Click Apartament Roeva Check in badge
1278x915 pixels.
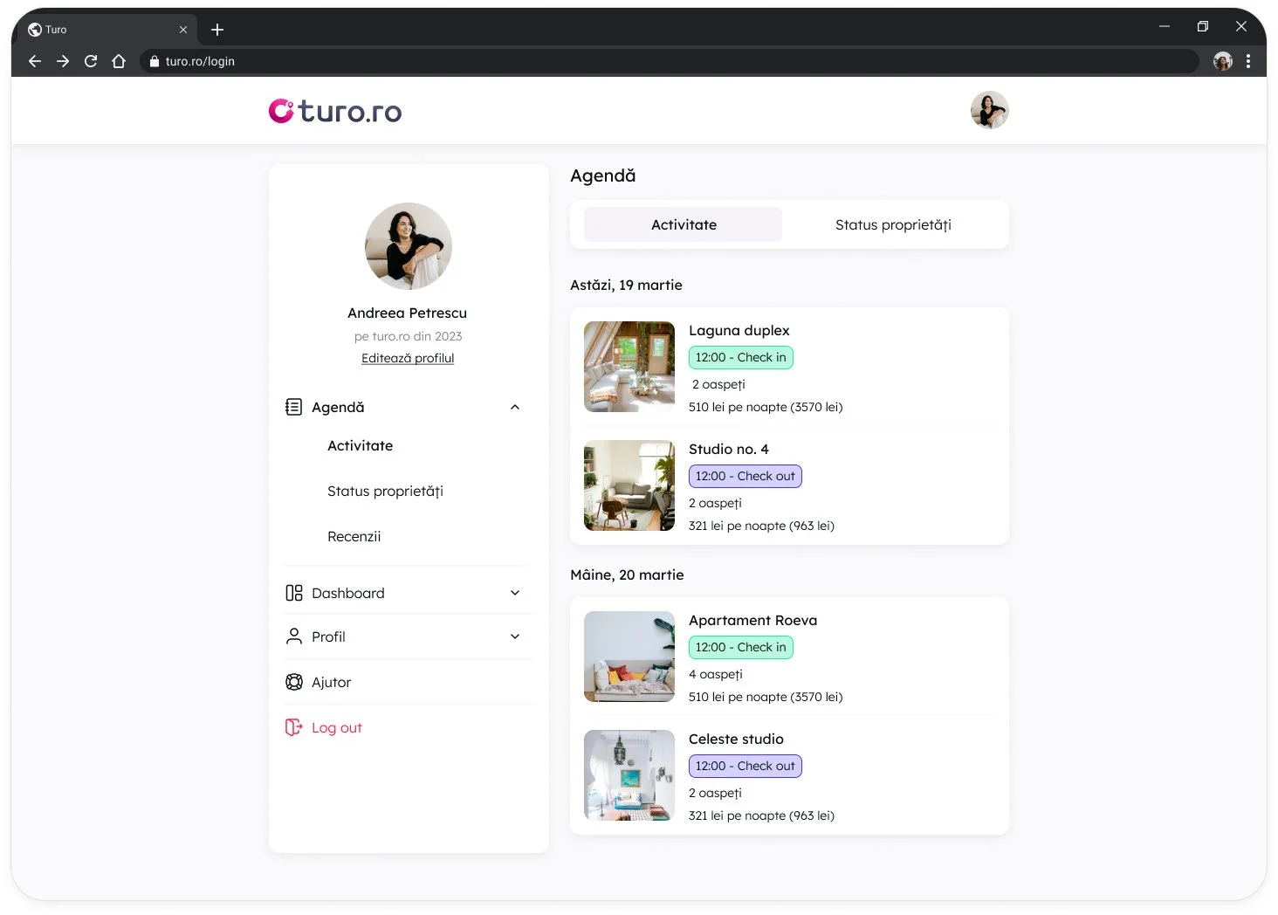click(741, 647)
